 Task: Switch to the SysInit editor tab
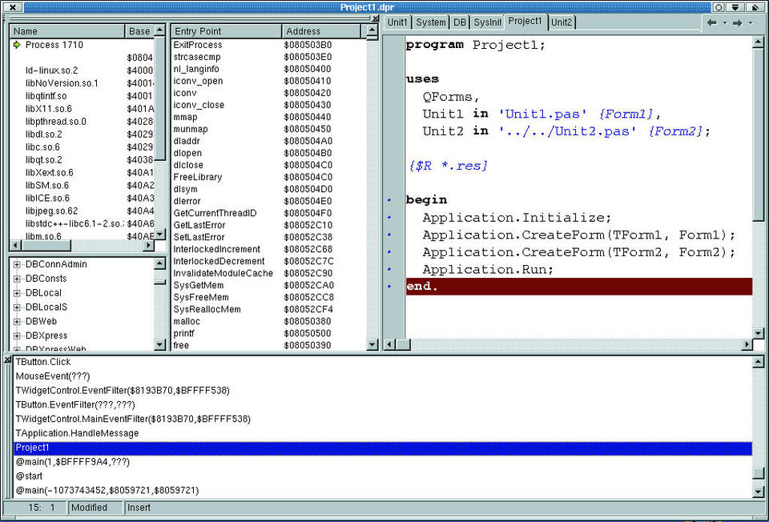[x=487, y=22]
